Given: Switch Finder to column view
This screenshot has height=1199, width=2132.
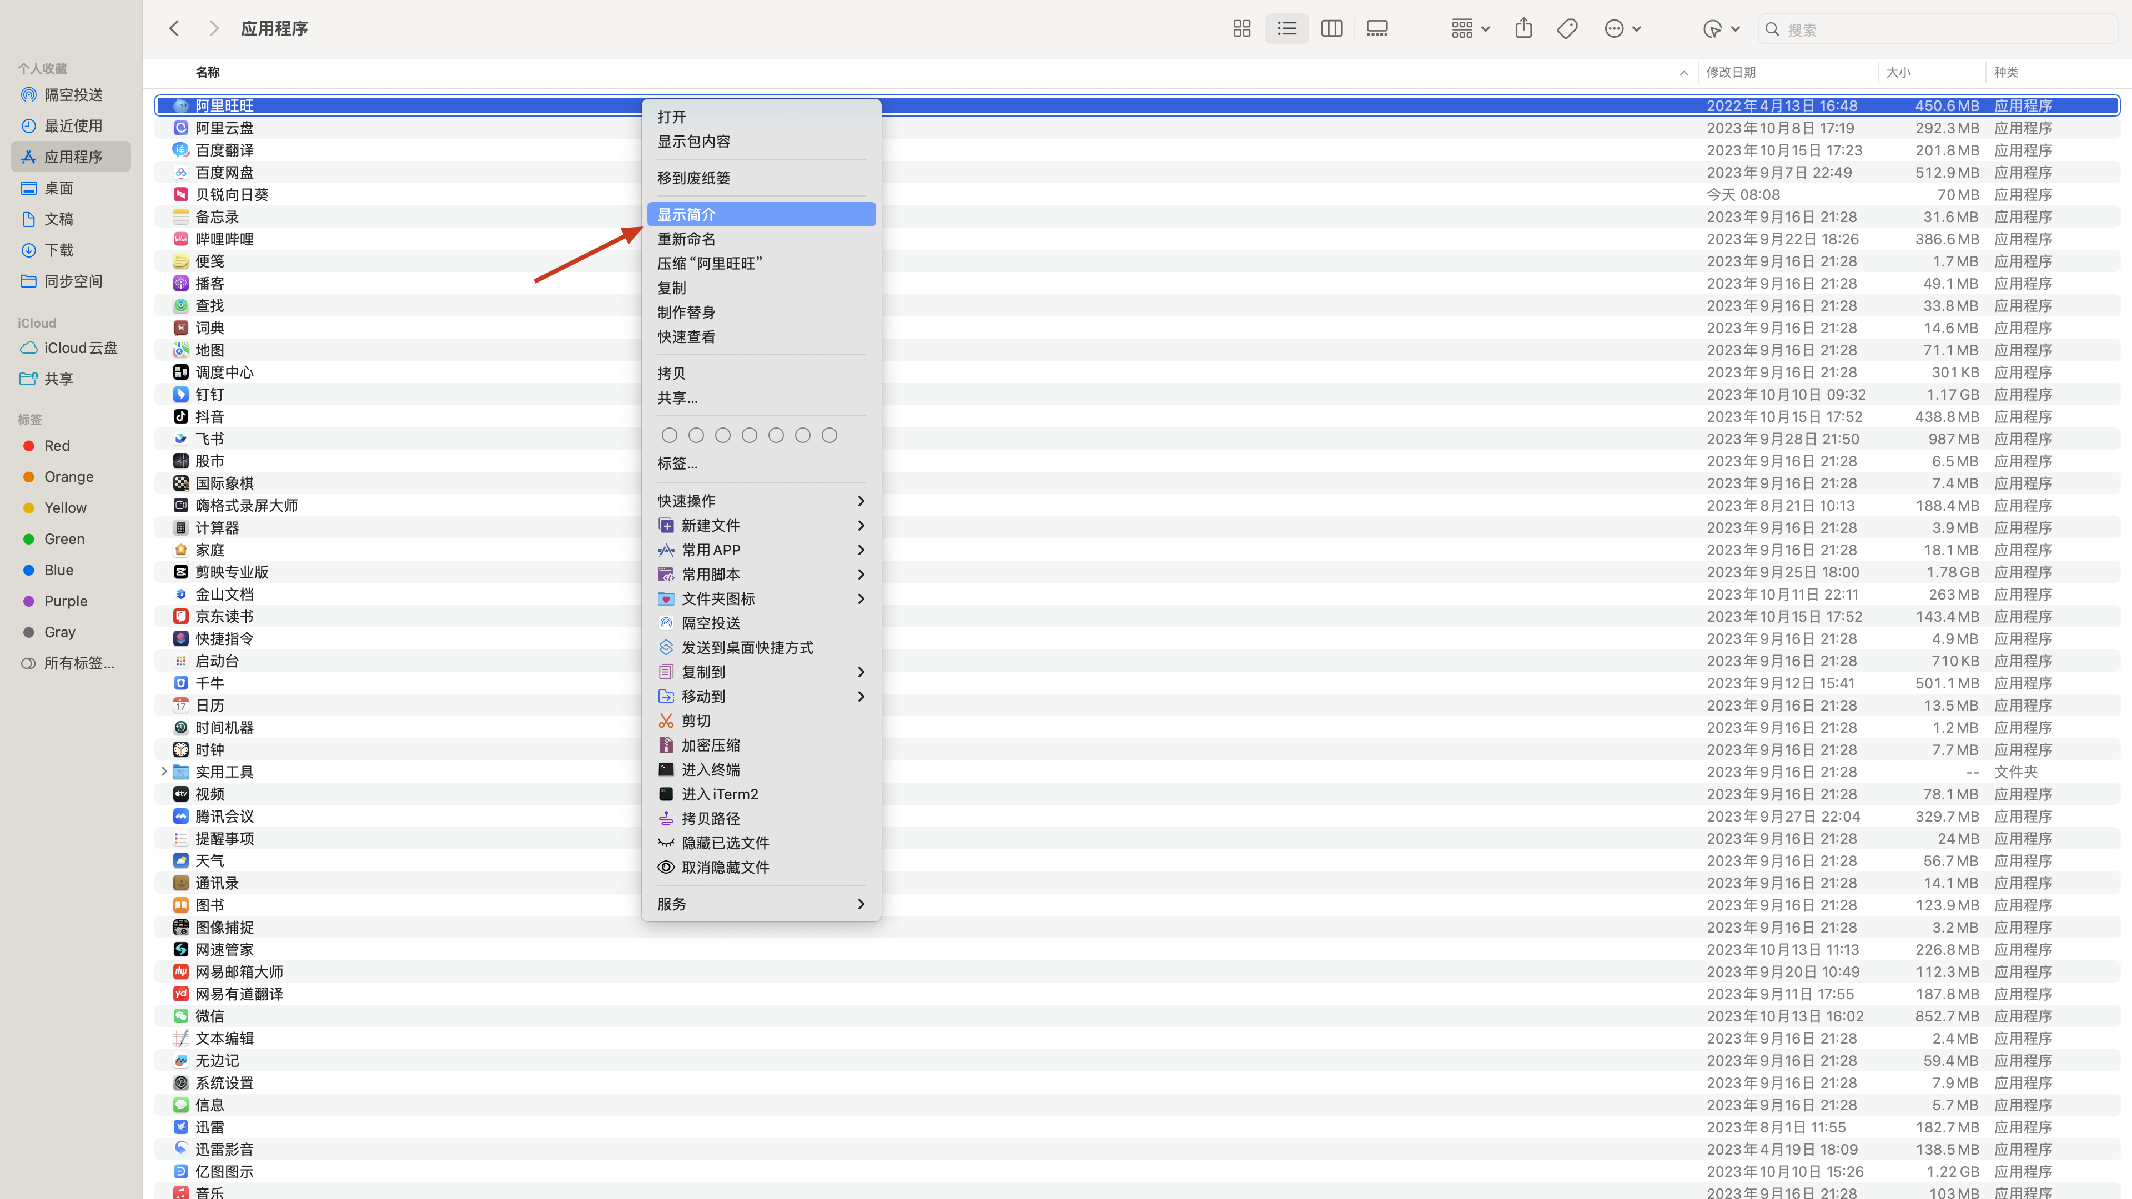Looking at the screenshot, I should [1332, 29].
